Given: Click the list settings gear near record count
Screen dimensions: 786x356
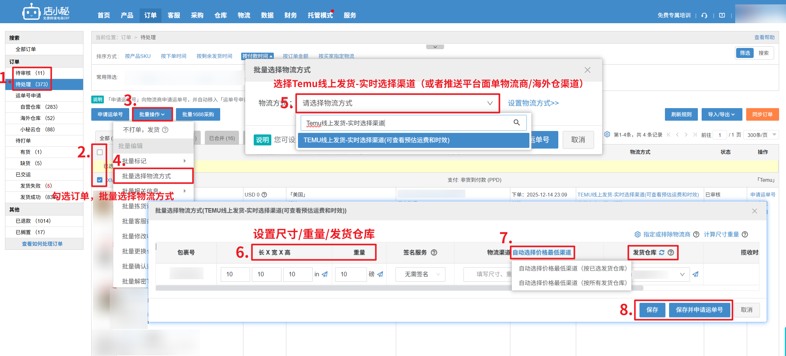Looking at the screenshot, I should click(607, 134).
